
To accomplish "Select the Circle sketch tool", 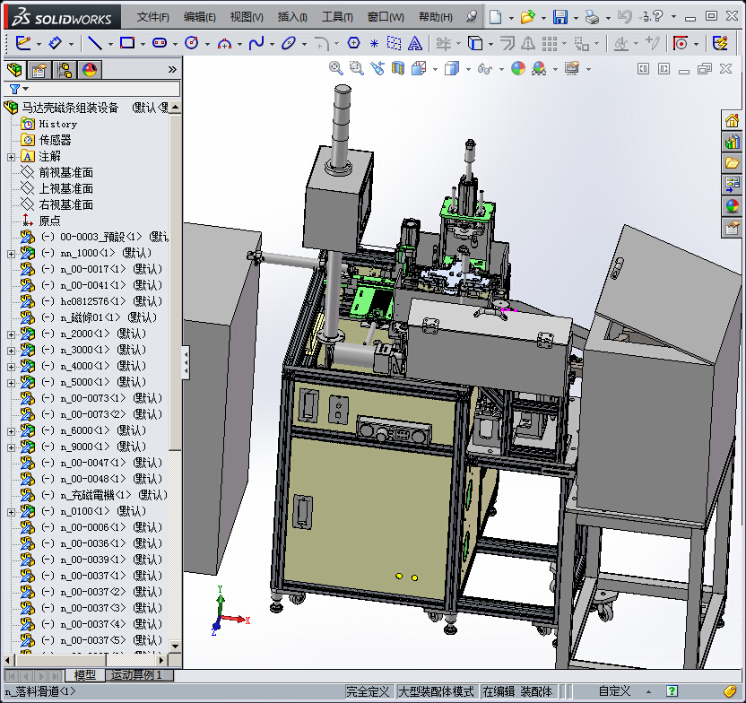I will 191,43.
